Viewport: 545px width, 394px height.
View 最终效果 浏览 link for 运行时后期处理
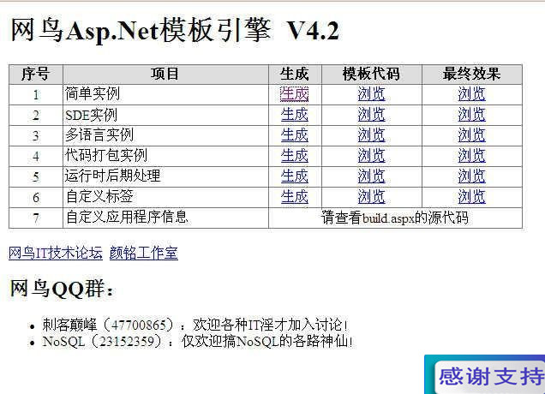(471, 176)
